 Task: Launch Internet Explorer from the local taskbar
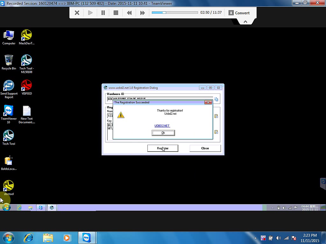[x=28, y=238]
